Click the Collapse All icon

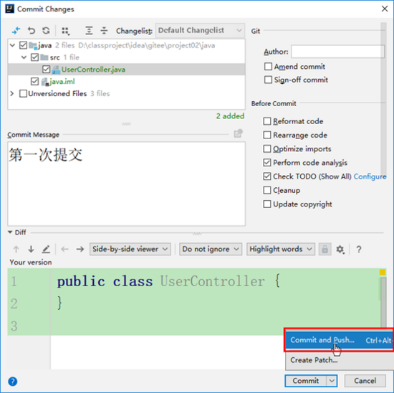click(104, 31)
